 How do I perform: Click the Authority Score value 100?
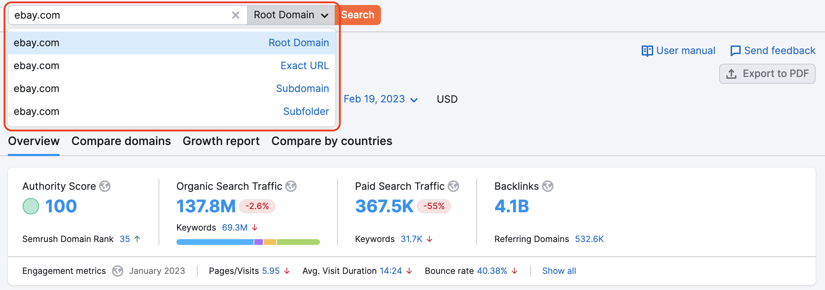tap(61, 206)
